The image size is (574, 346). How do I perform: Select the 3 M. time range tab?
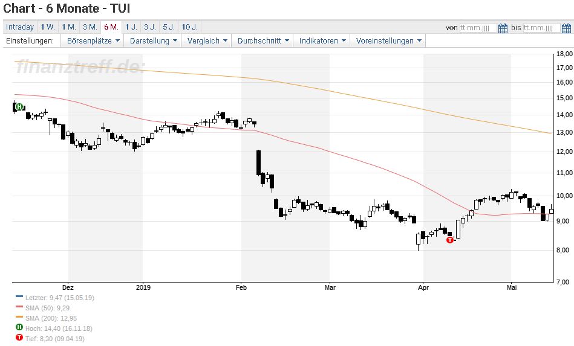[x=90, y=27]
